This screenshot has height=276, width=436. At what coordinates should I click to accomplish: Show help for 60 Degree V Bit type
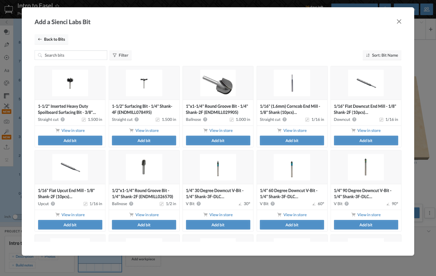(x=273, y=204)
